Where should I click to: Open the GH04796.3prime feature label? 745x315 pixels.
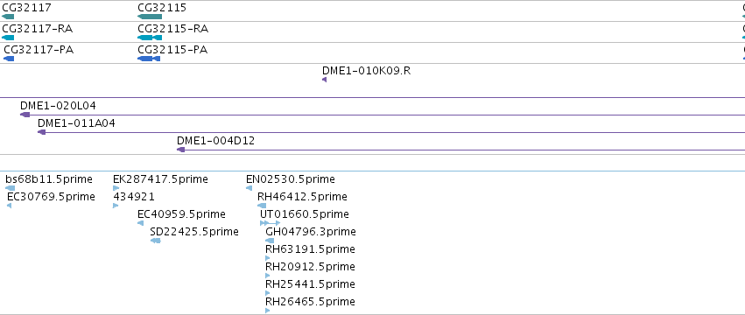311,231
